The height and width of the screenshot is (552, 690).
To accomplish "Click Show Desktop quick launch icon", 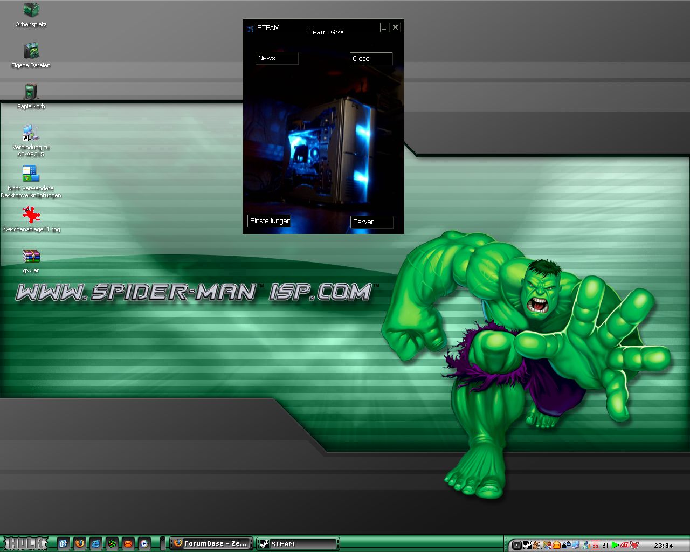I will coord(64,544).
